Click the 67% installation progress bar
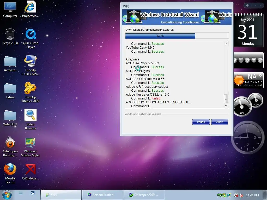The width and height of the screenshot is (267, 200). click(x=177, y=36)
